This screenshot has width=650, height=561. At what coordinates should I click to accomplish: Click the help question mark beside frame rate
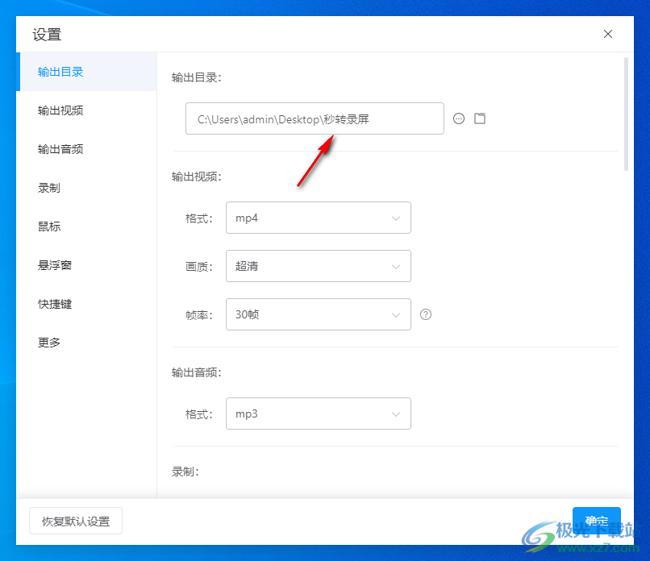coord(426,314)
